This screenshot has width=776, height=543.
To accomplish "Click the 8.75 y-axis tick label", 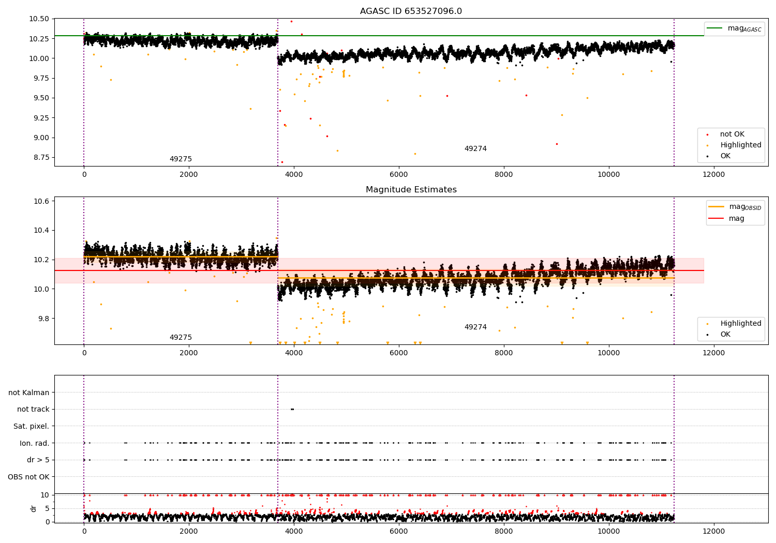I will (42, 157).
